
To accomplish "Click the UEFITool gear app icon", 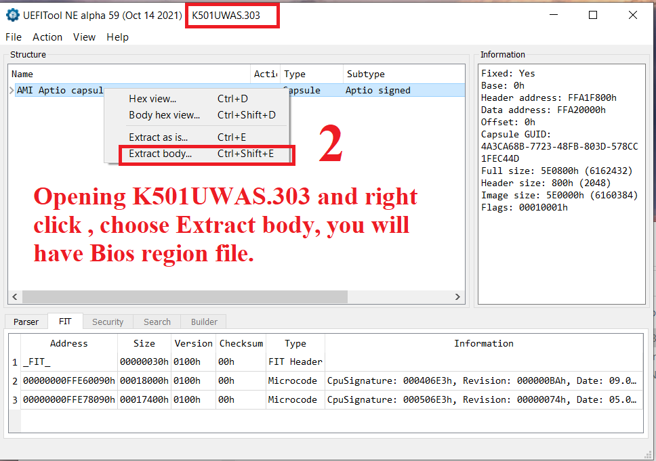I will 13,15.
